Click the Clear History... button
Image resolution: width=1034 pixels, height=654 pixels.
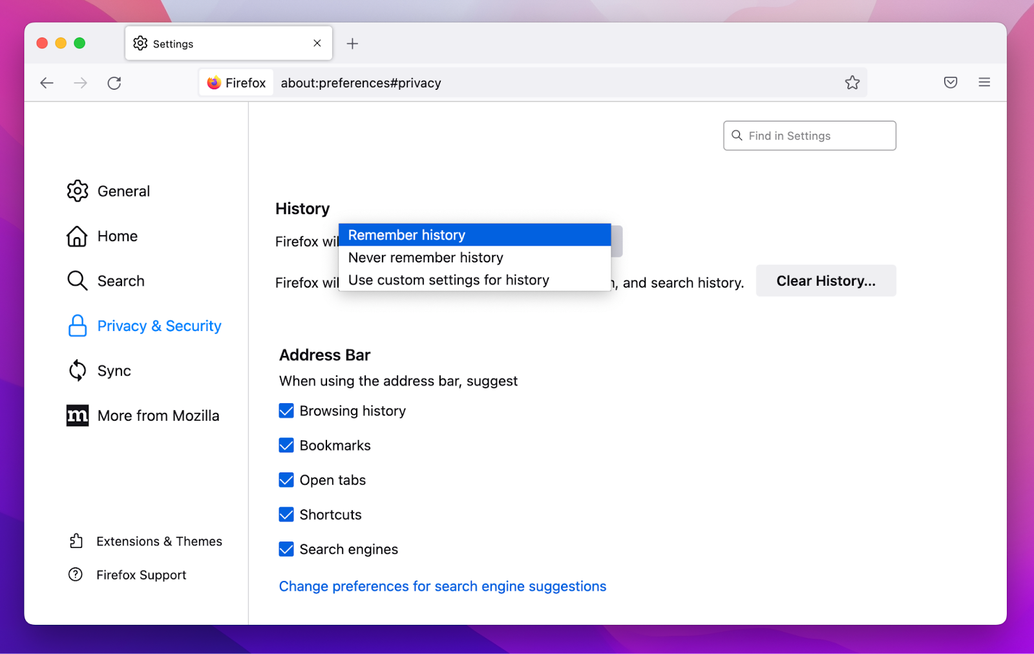coord(826,280)
